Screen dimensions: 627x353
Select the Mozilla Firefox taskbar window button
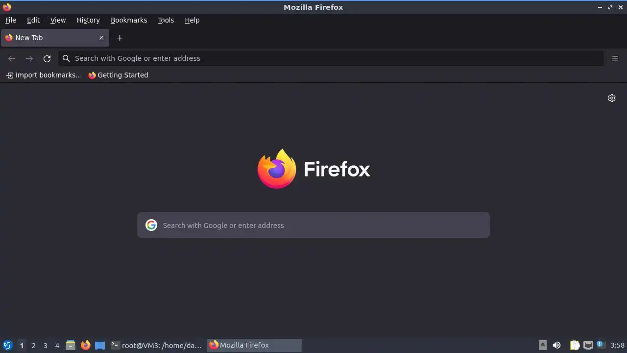point(254,345)
